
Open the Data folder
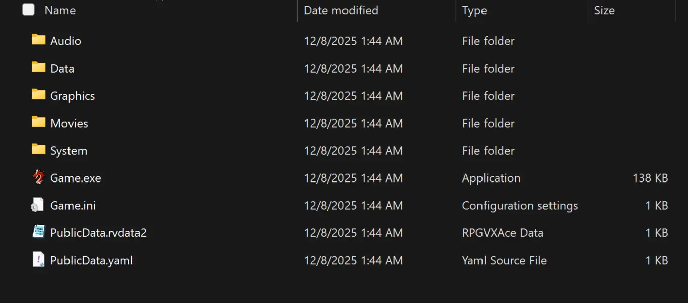[62, 68]
